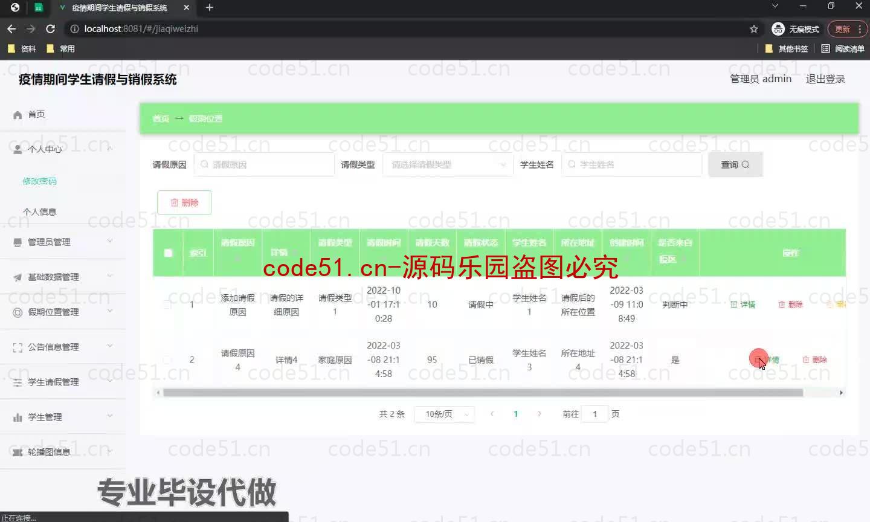Viewport: 870px width, 522px height.
Task: Go to the previous page arrow
Action: (x=492, y=414)
